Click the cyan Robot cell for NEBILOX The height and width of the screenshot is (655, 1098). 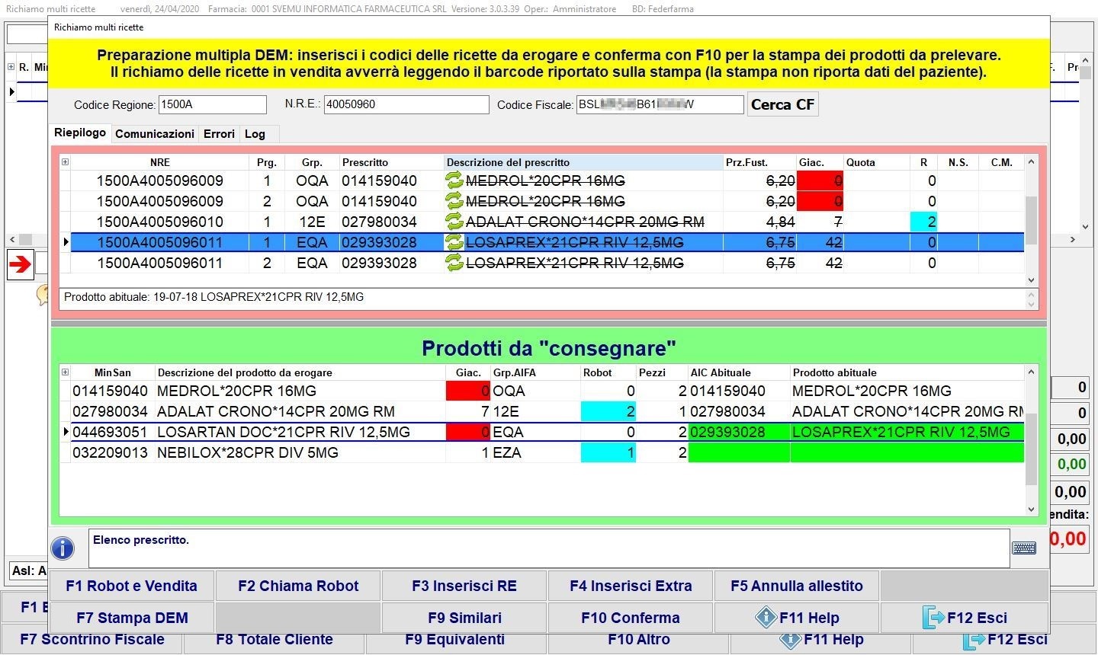click(608, 452)
